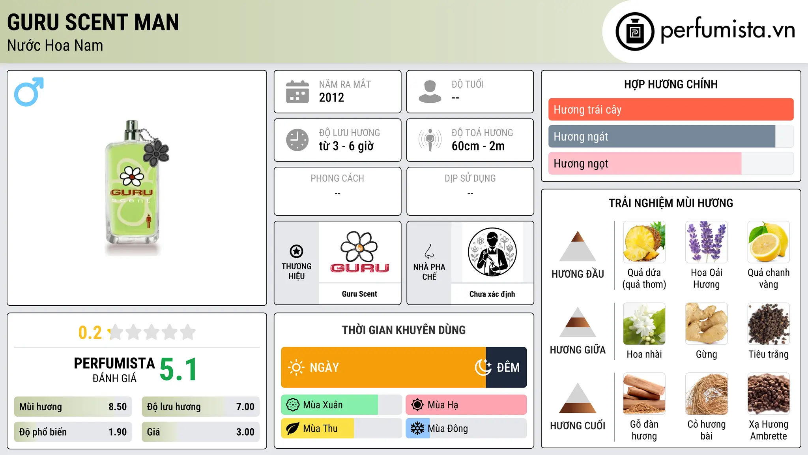Click the sun icon for Mùa Hạ
This screenshot has height=455, width=808.
[417, 405]
